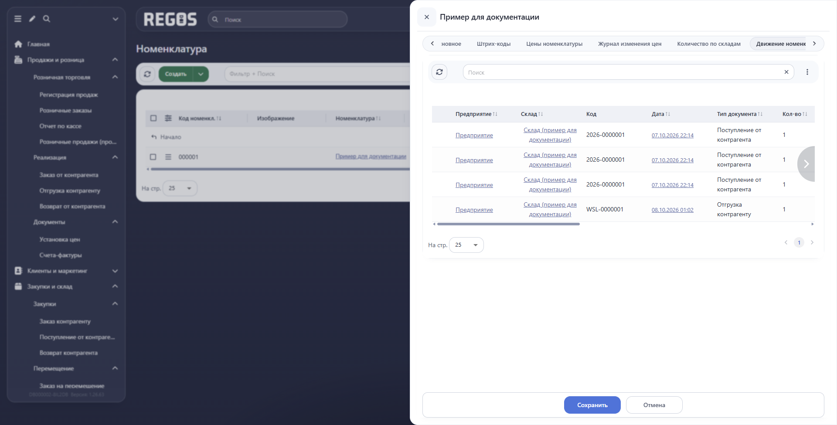Open the Создать dropdown arrow
The height and width of the screenshot is (425, 837).
[x=201, y=74]
